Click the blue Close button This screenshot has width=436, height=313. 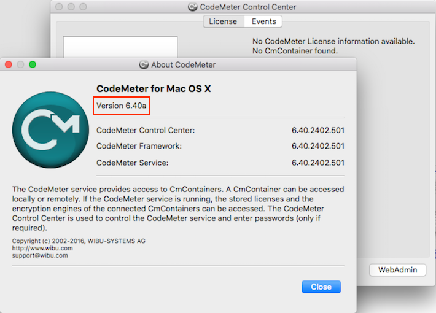click(321, 287)
